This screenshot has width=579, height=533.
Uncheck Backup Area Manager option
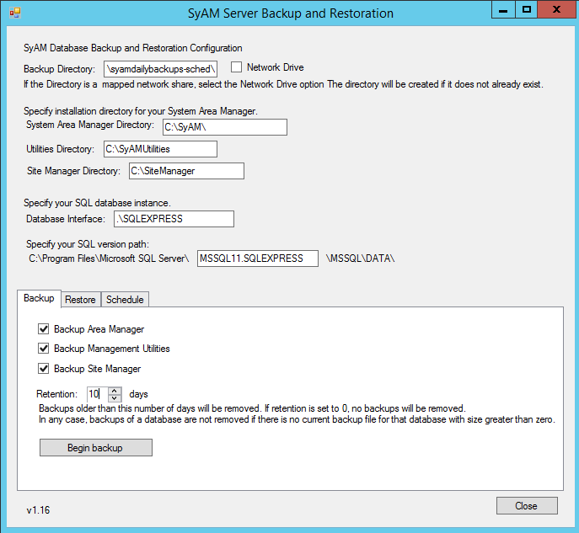tap(44, 329)
